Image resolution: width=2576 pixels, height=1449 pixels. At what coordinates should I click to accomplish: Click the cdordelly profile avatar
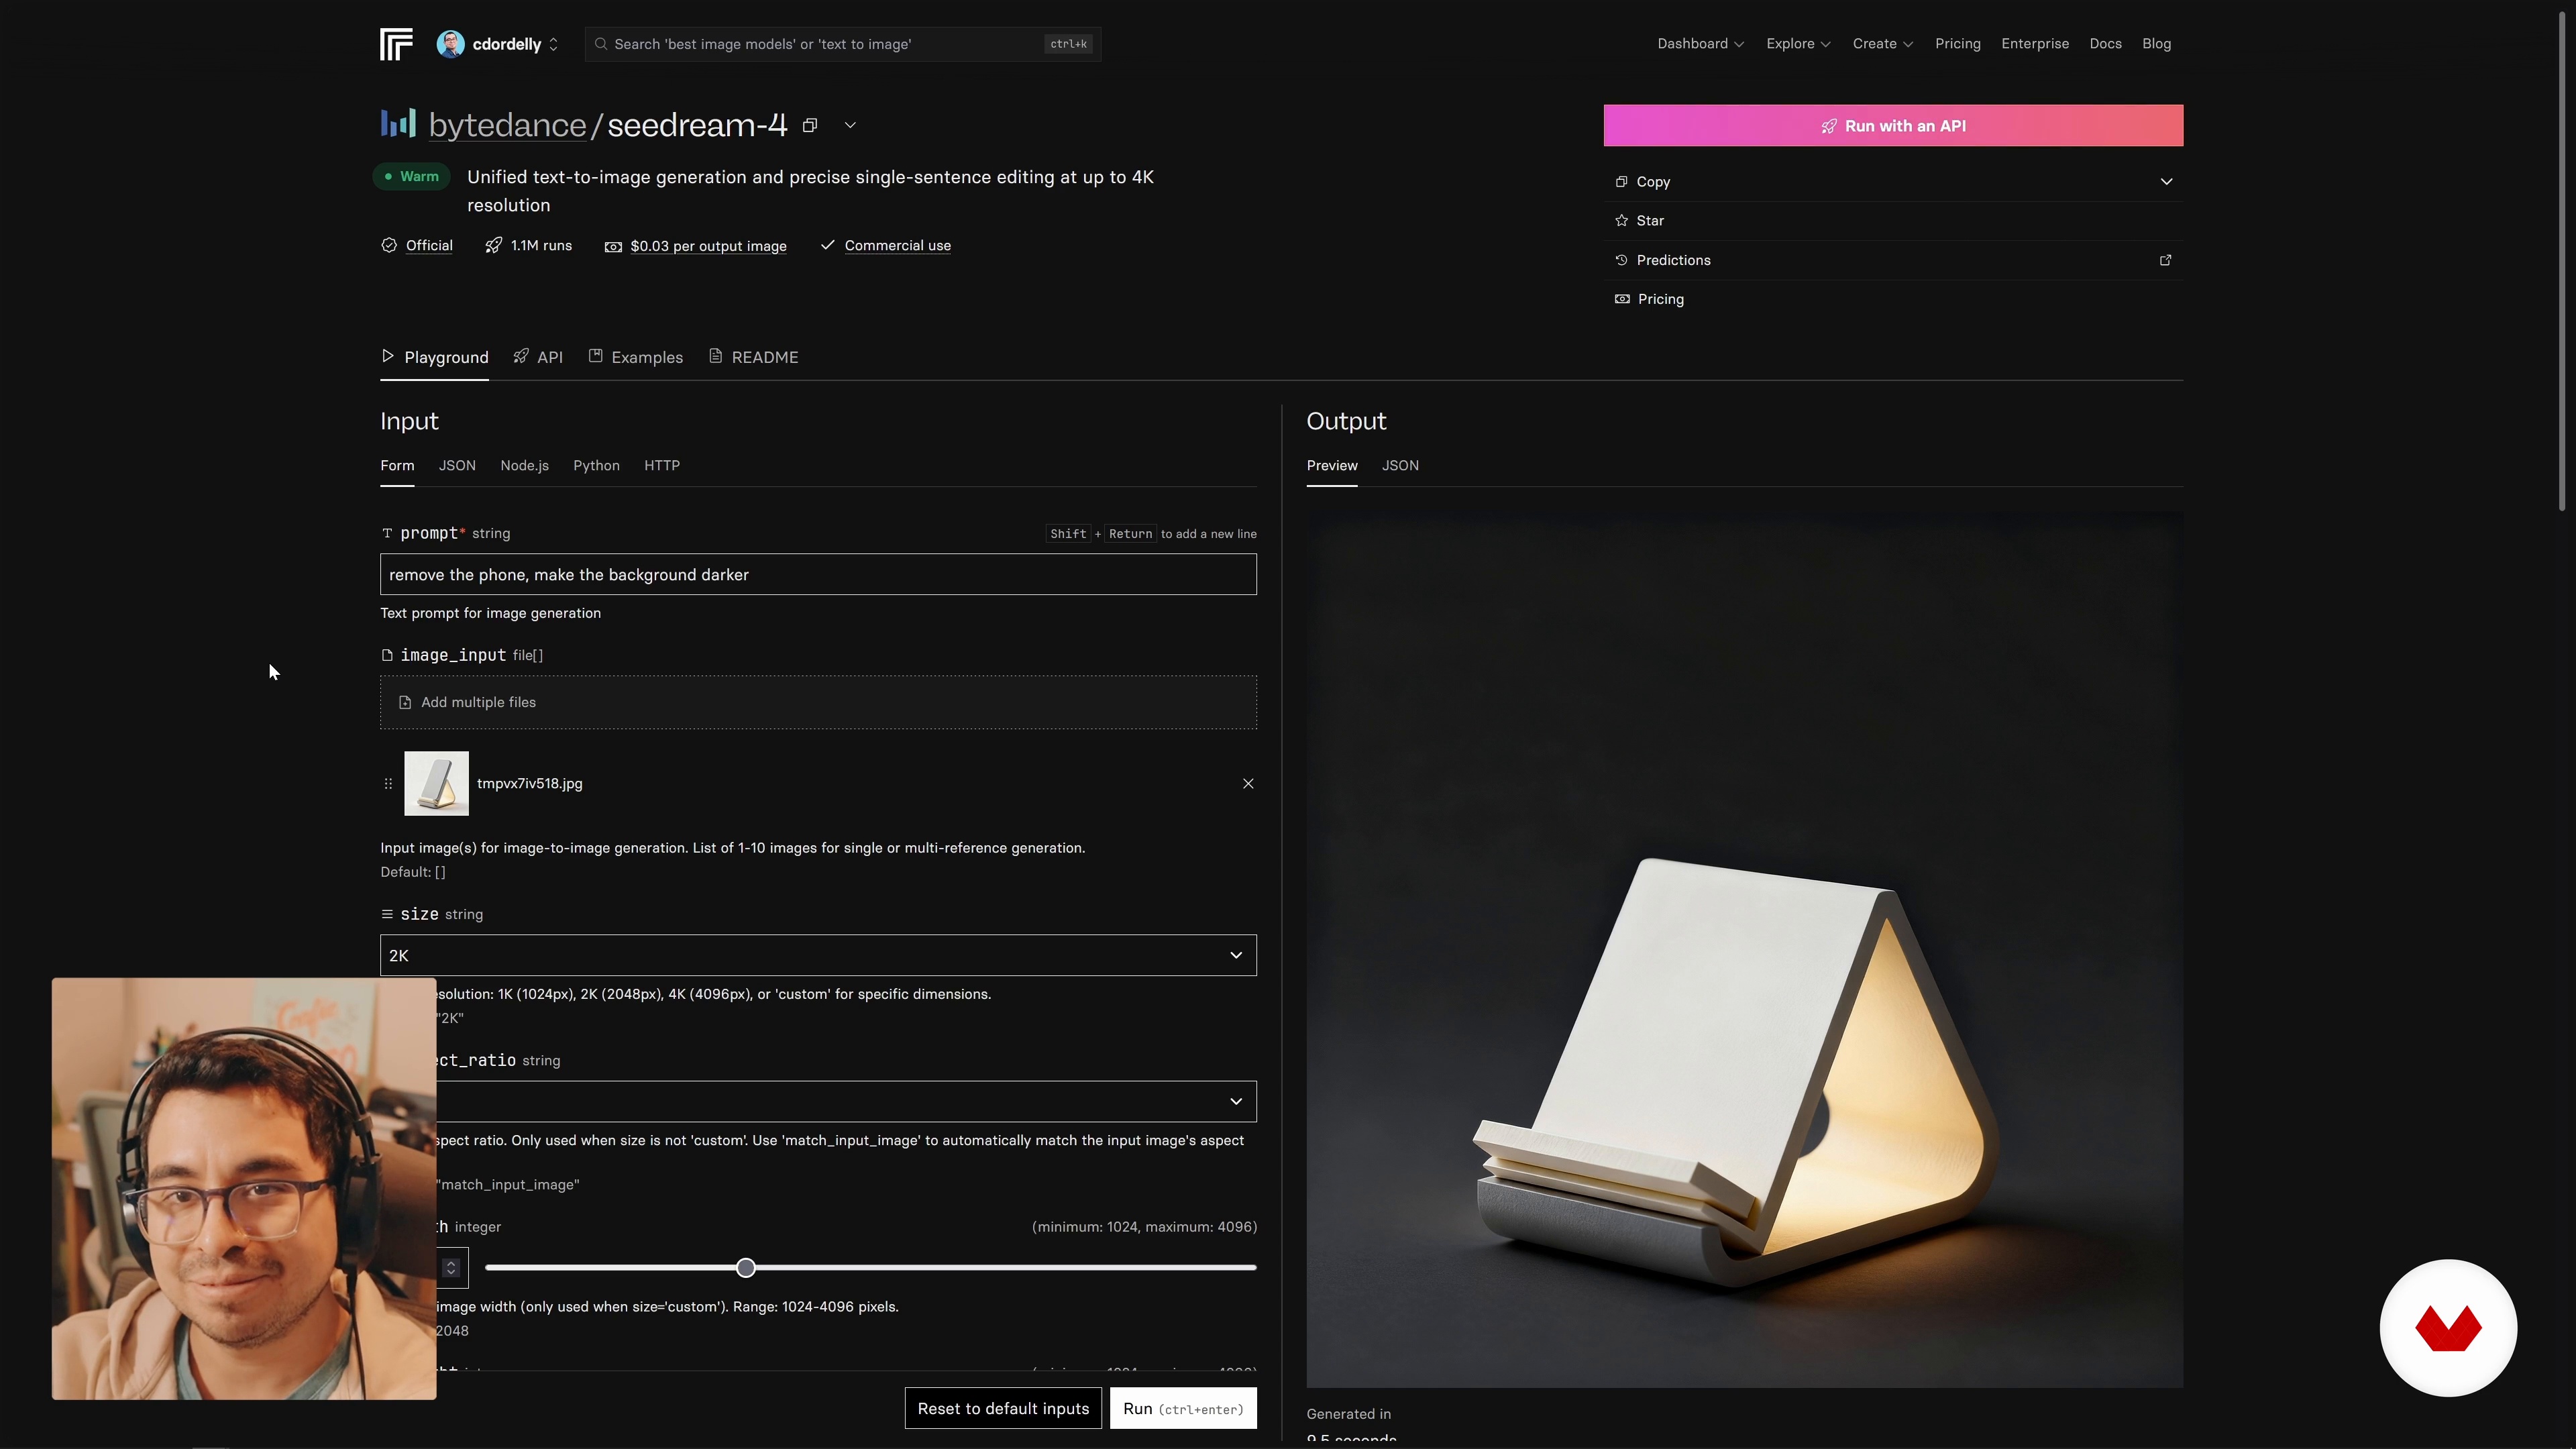pyautogui.click(x=450, y=44)
